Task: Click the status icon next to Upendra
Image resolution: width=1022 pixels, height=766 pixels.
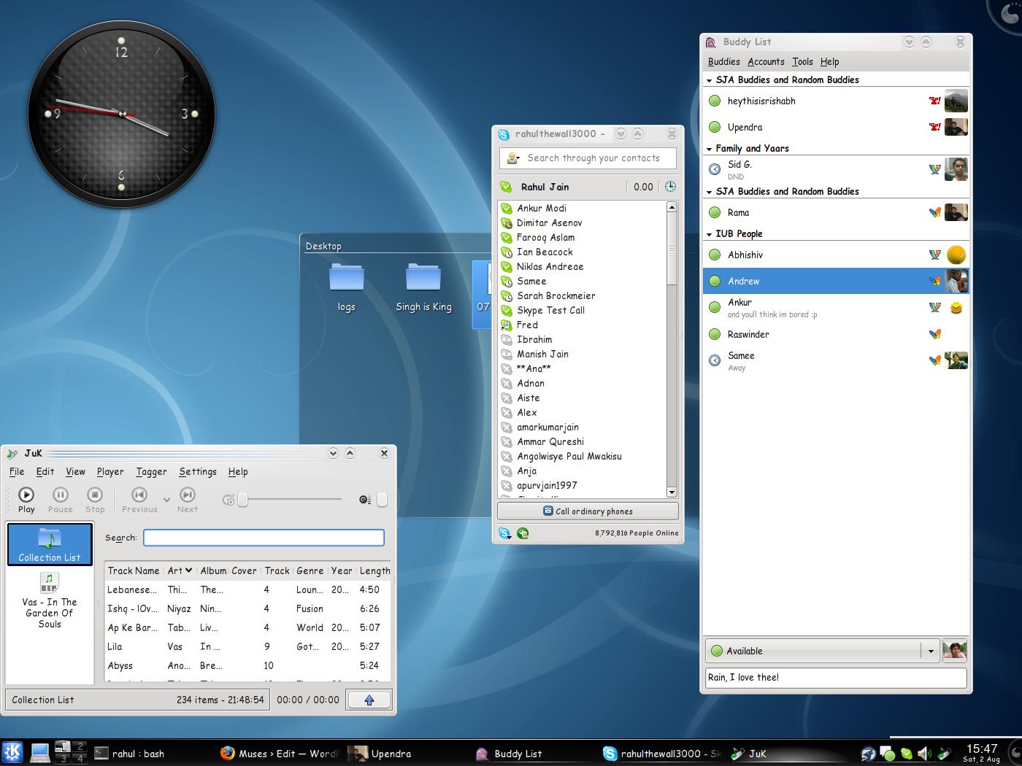Action: click(x=715, y=128)
